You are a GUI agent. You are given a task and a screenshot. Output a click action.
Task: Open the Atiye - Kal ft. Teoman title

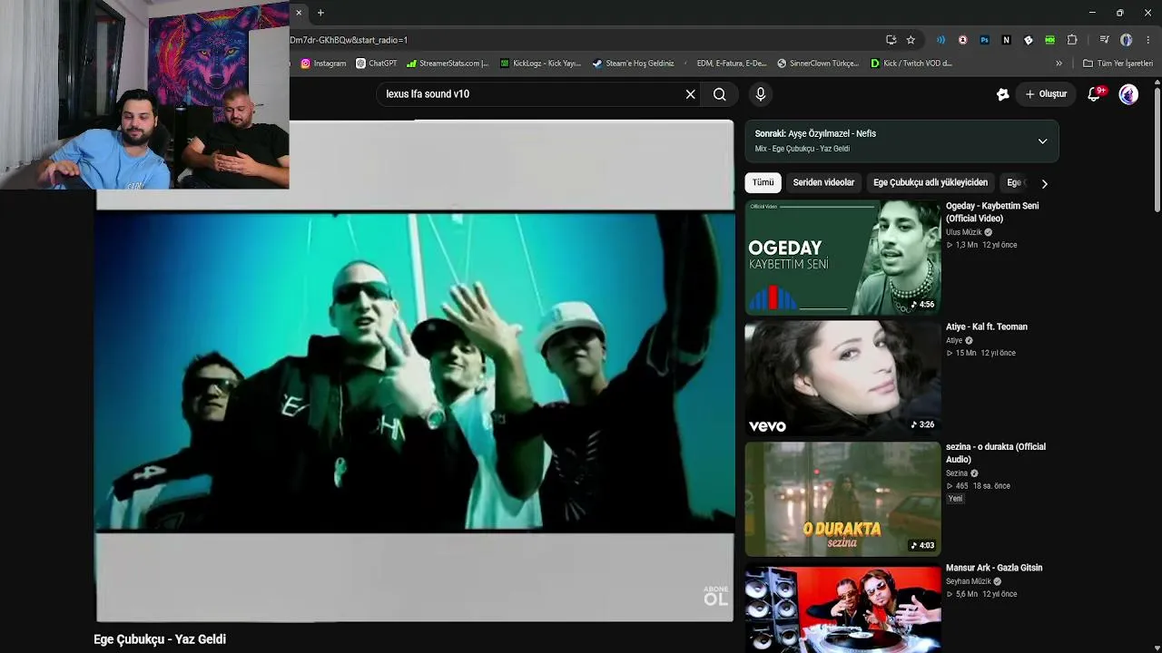pyautogui.click(x=987, y=326)
